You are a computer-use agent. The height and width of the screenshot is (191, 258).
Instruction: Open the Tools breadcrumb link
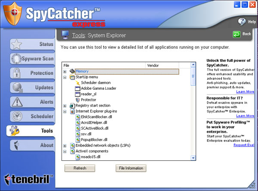coord(79,35)
